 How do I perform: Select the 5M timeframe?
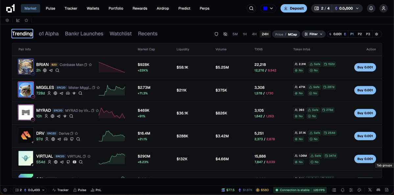[x=235, y=34]
